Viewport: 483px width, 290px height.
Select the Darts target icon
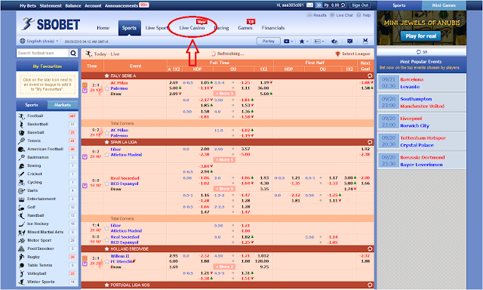click(21, 191)
